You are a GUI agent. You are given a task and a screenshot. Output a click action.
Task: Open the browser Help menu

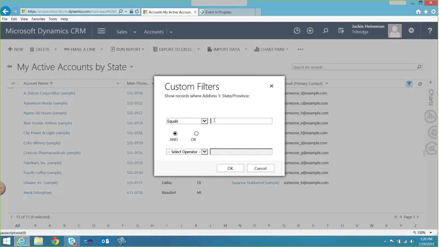(x=64, y=19)
